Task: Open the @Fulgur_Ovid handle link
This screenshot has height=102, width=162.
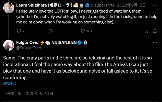Action: [29, 48]
